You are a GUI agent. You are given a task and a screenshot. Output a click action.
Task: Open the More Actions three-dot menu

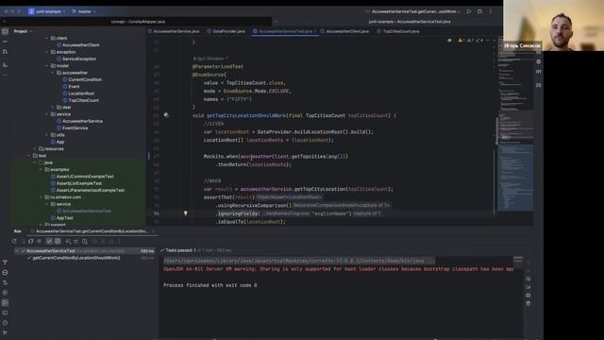[x=491, y=11]
